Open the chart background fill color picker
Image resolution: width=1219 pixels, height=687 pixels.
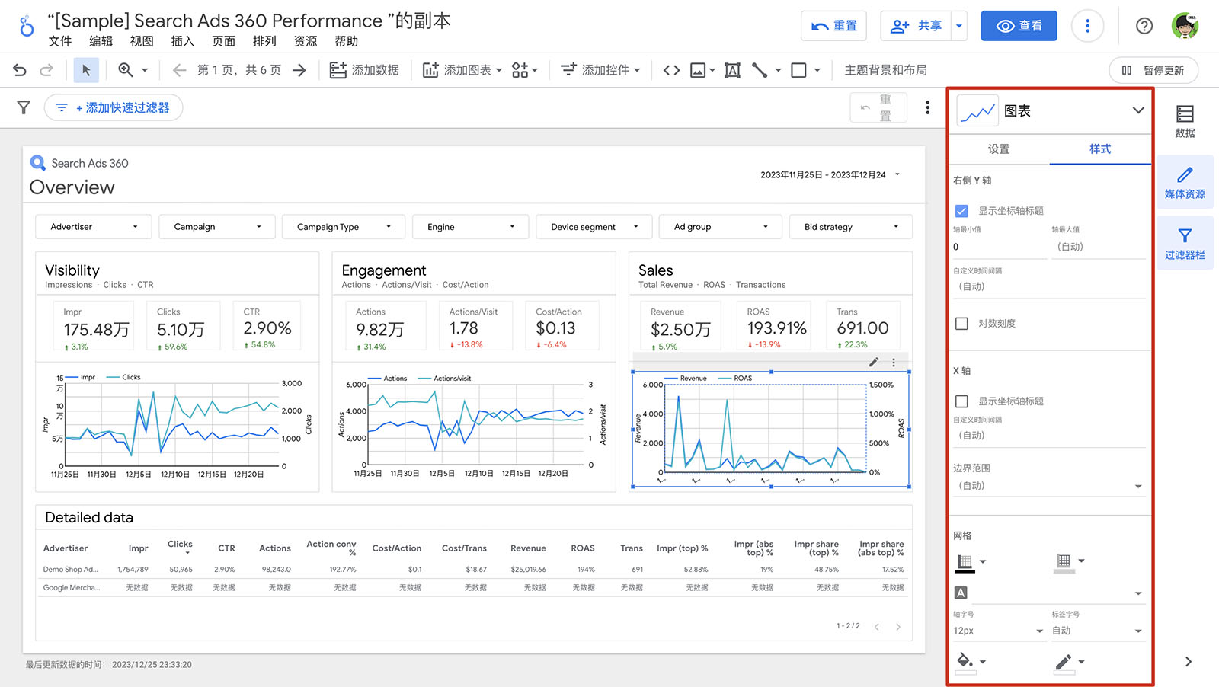coord(971,661)
